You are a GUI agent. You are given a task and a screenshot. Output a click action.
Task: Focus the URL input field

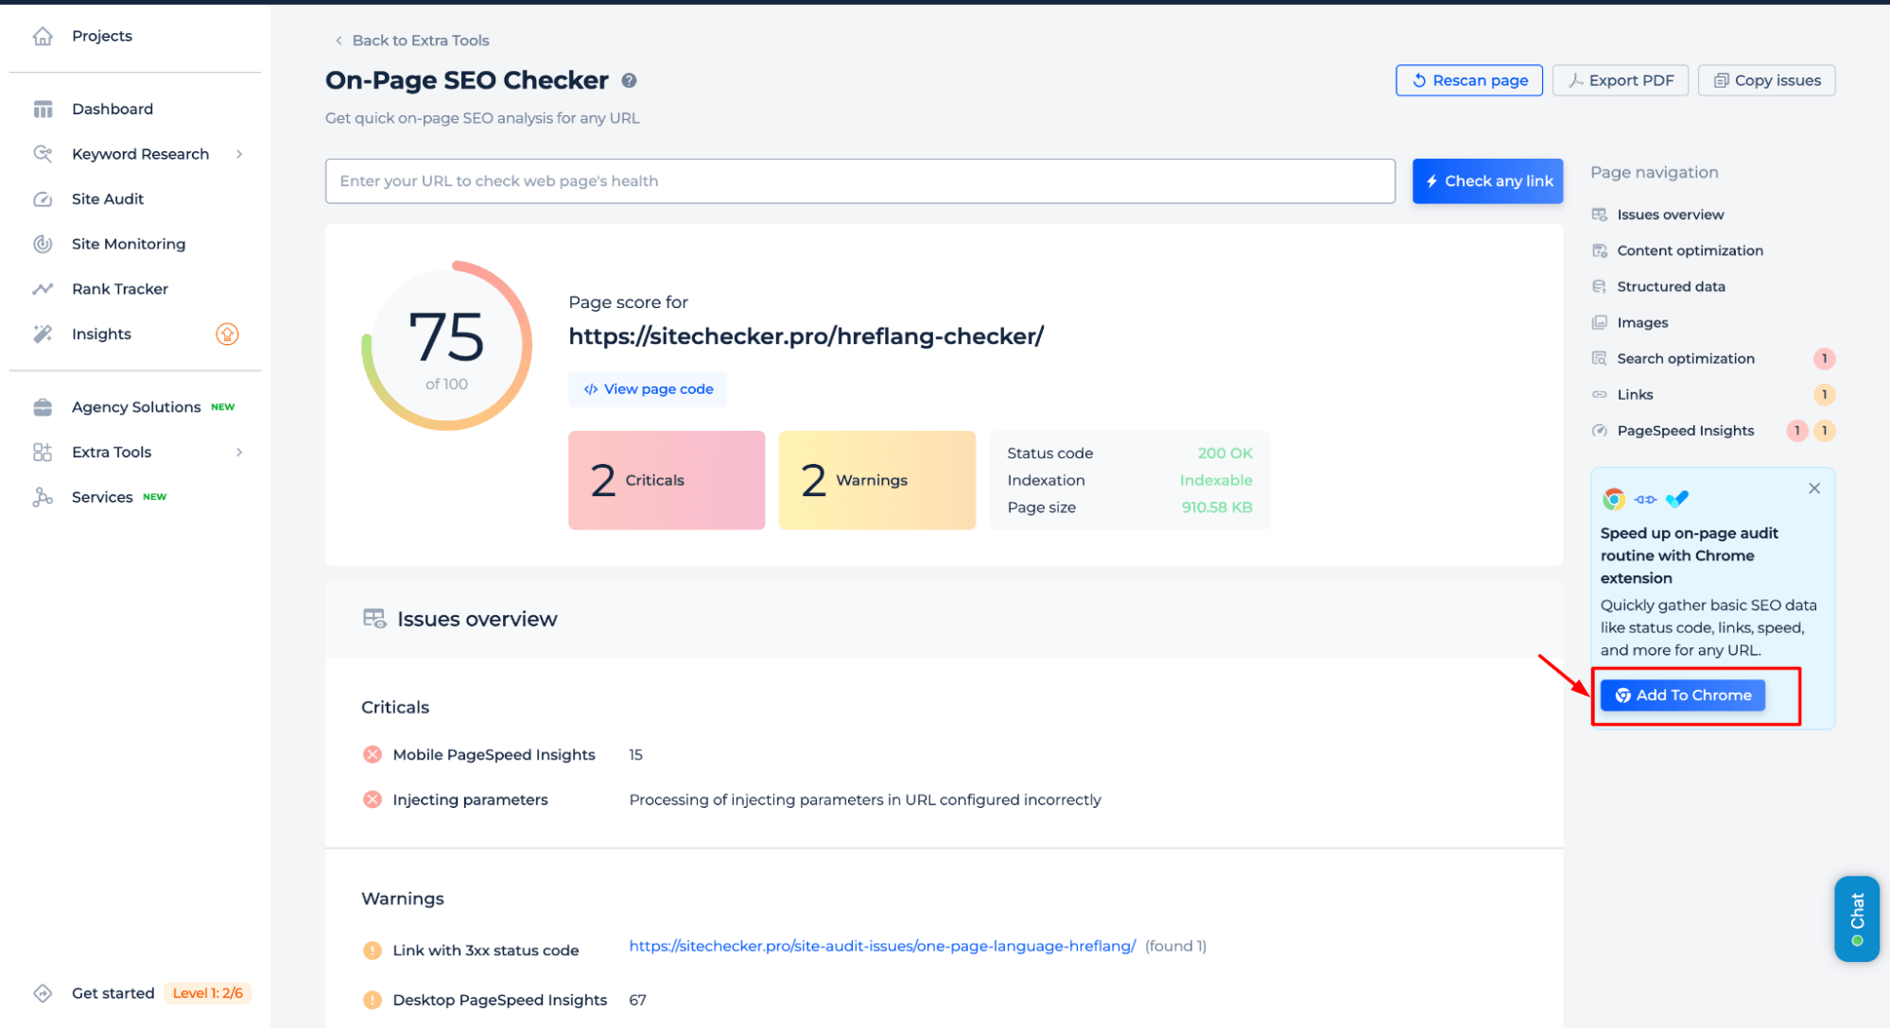tap(859, 181)
